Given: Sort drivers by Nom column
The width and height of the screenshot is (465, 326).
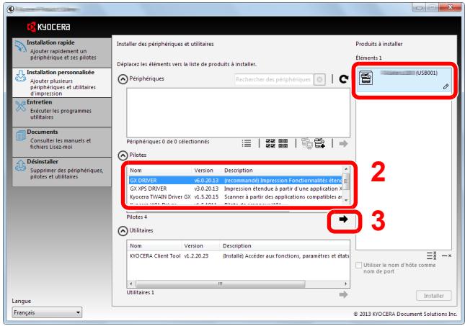Looking at the screenshot, I should pos(160,171).
